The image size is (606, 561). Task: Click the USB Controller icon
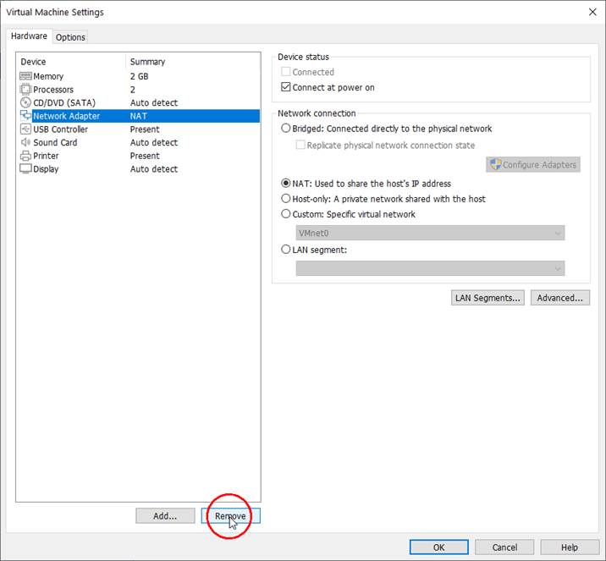click(x=25, y=129)
